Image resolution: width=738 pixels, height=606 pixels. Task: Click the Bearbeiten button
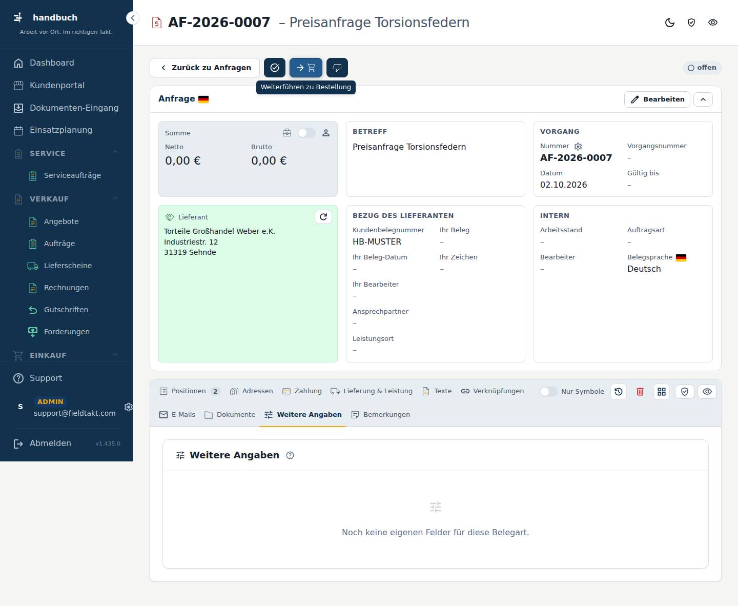pos(658,99)
